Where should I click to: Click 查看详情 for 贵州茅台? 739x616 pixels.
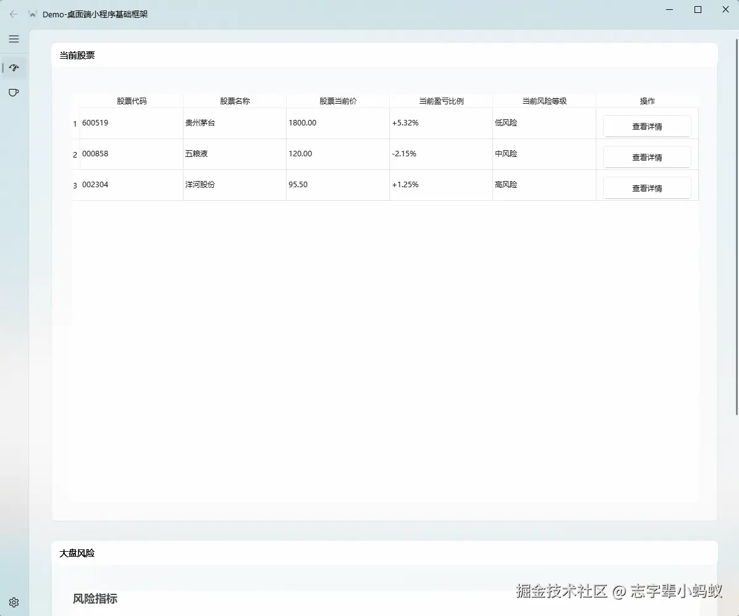[x=646, y=125]
